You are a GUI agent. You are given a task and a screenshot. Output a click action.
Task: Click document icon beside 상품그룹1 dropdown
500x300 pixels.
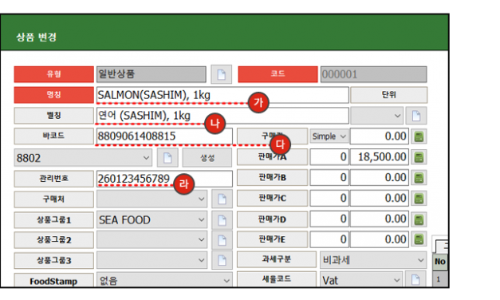222,220
